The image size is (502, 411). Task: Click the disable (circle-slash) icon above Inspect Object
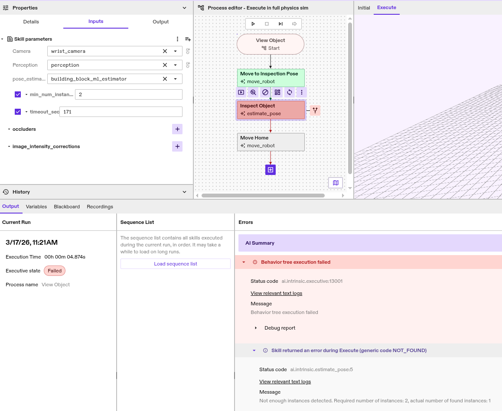point(265,92)
